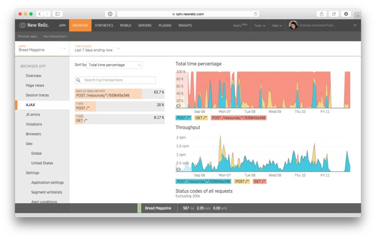Image resolution: width=376 pixels, height=239 pixels.
Task: Open Sort by Total time percentage dropdown
Action: (x=115, y=65)
